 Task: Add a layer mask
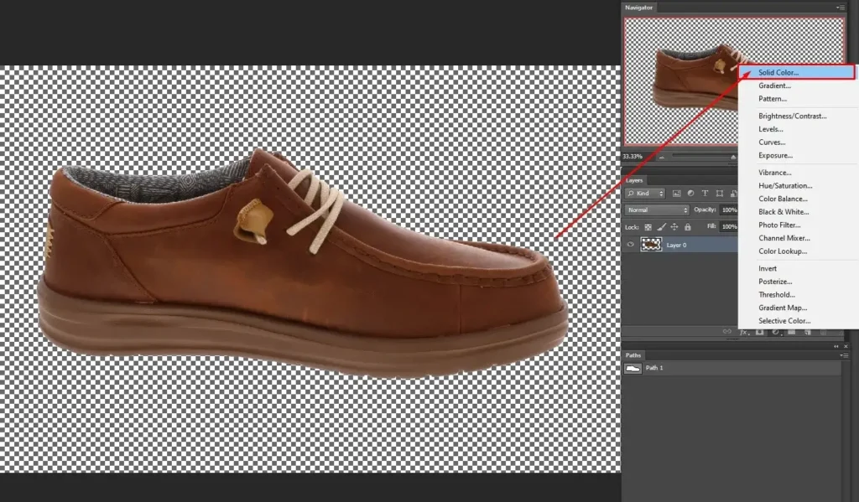(759, 333)
